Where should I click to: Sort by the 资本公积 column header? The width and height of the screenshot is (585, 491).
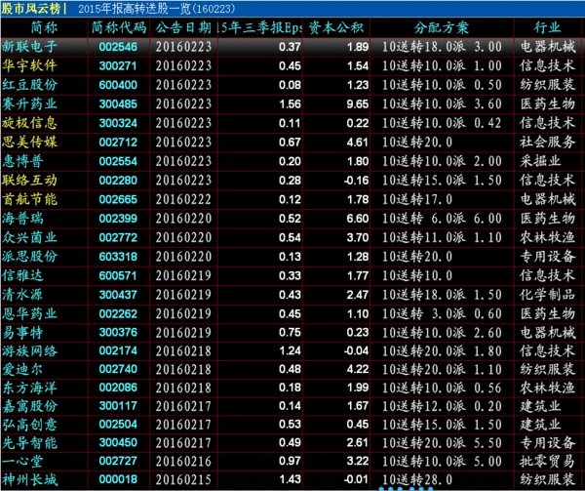click(x=335, y=27)
